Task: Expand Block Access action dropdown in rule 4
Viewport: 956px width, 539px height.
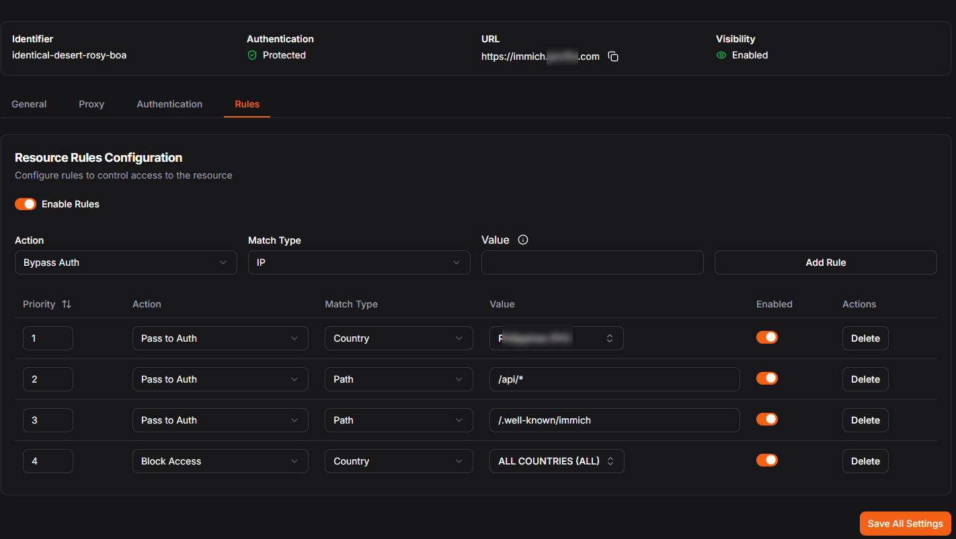Action: [220, 461]
